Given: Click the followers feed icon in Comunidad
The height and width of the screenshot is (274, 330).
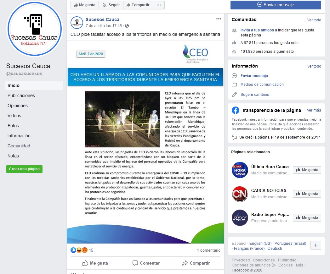Looking at the screenshot, I should pyautogui.click(x=234, y=52).
